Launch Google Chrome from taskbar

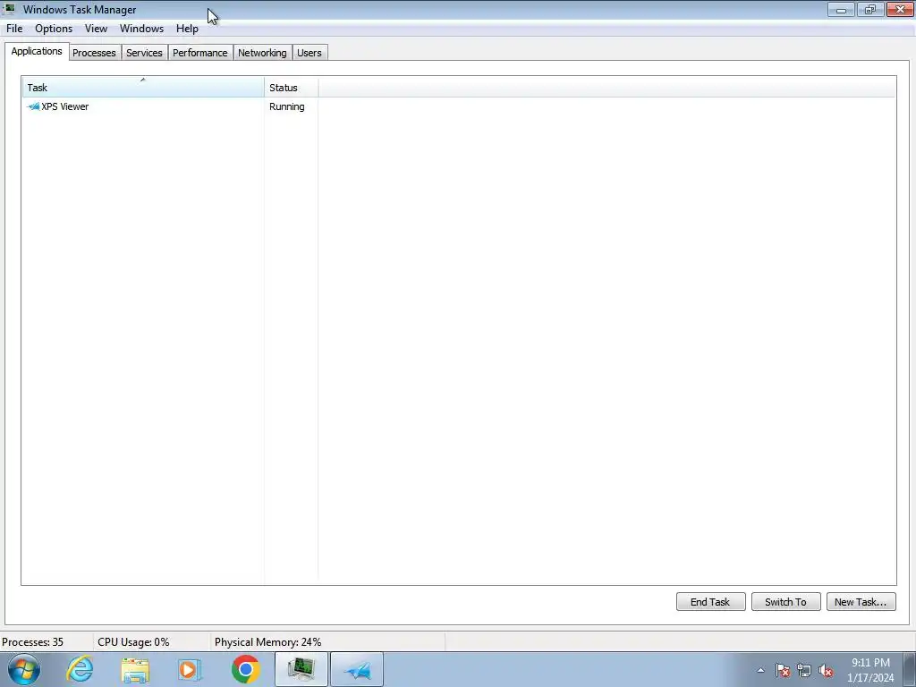(x=245, y=669)
